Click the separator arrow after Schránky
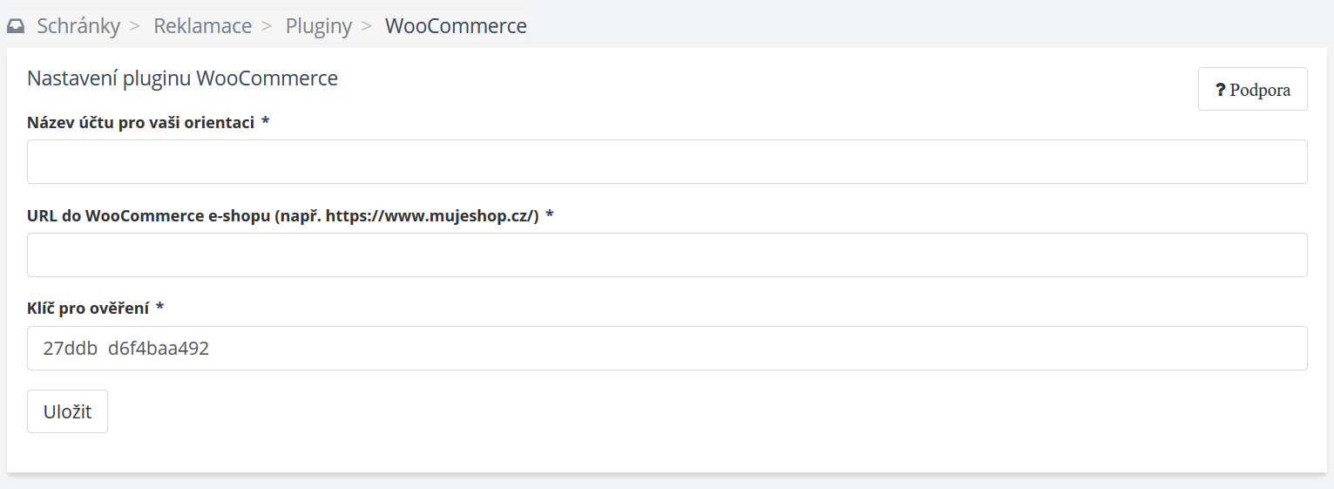 coord(135,27)
